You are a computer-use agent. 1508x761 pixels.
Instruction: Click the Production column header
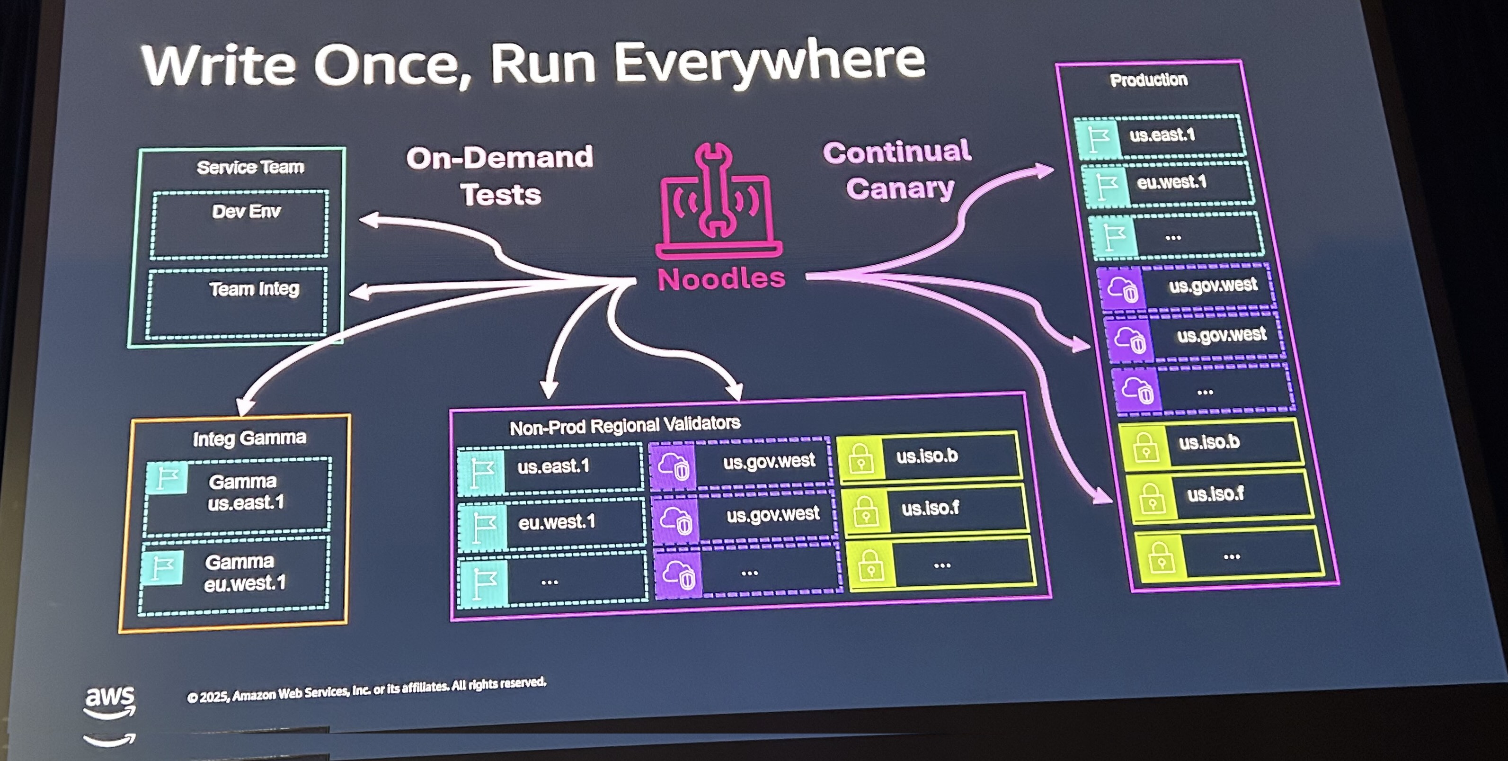tap(1149, 80)
